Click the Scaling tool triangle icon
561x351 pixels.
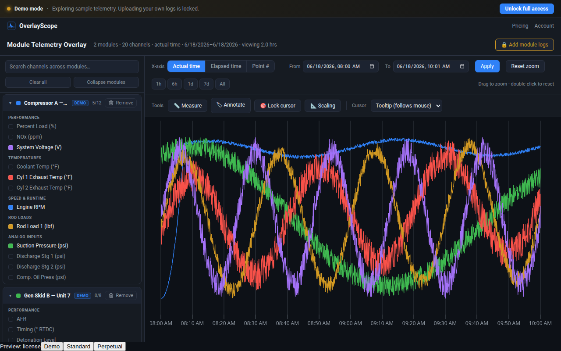(313, 106)
